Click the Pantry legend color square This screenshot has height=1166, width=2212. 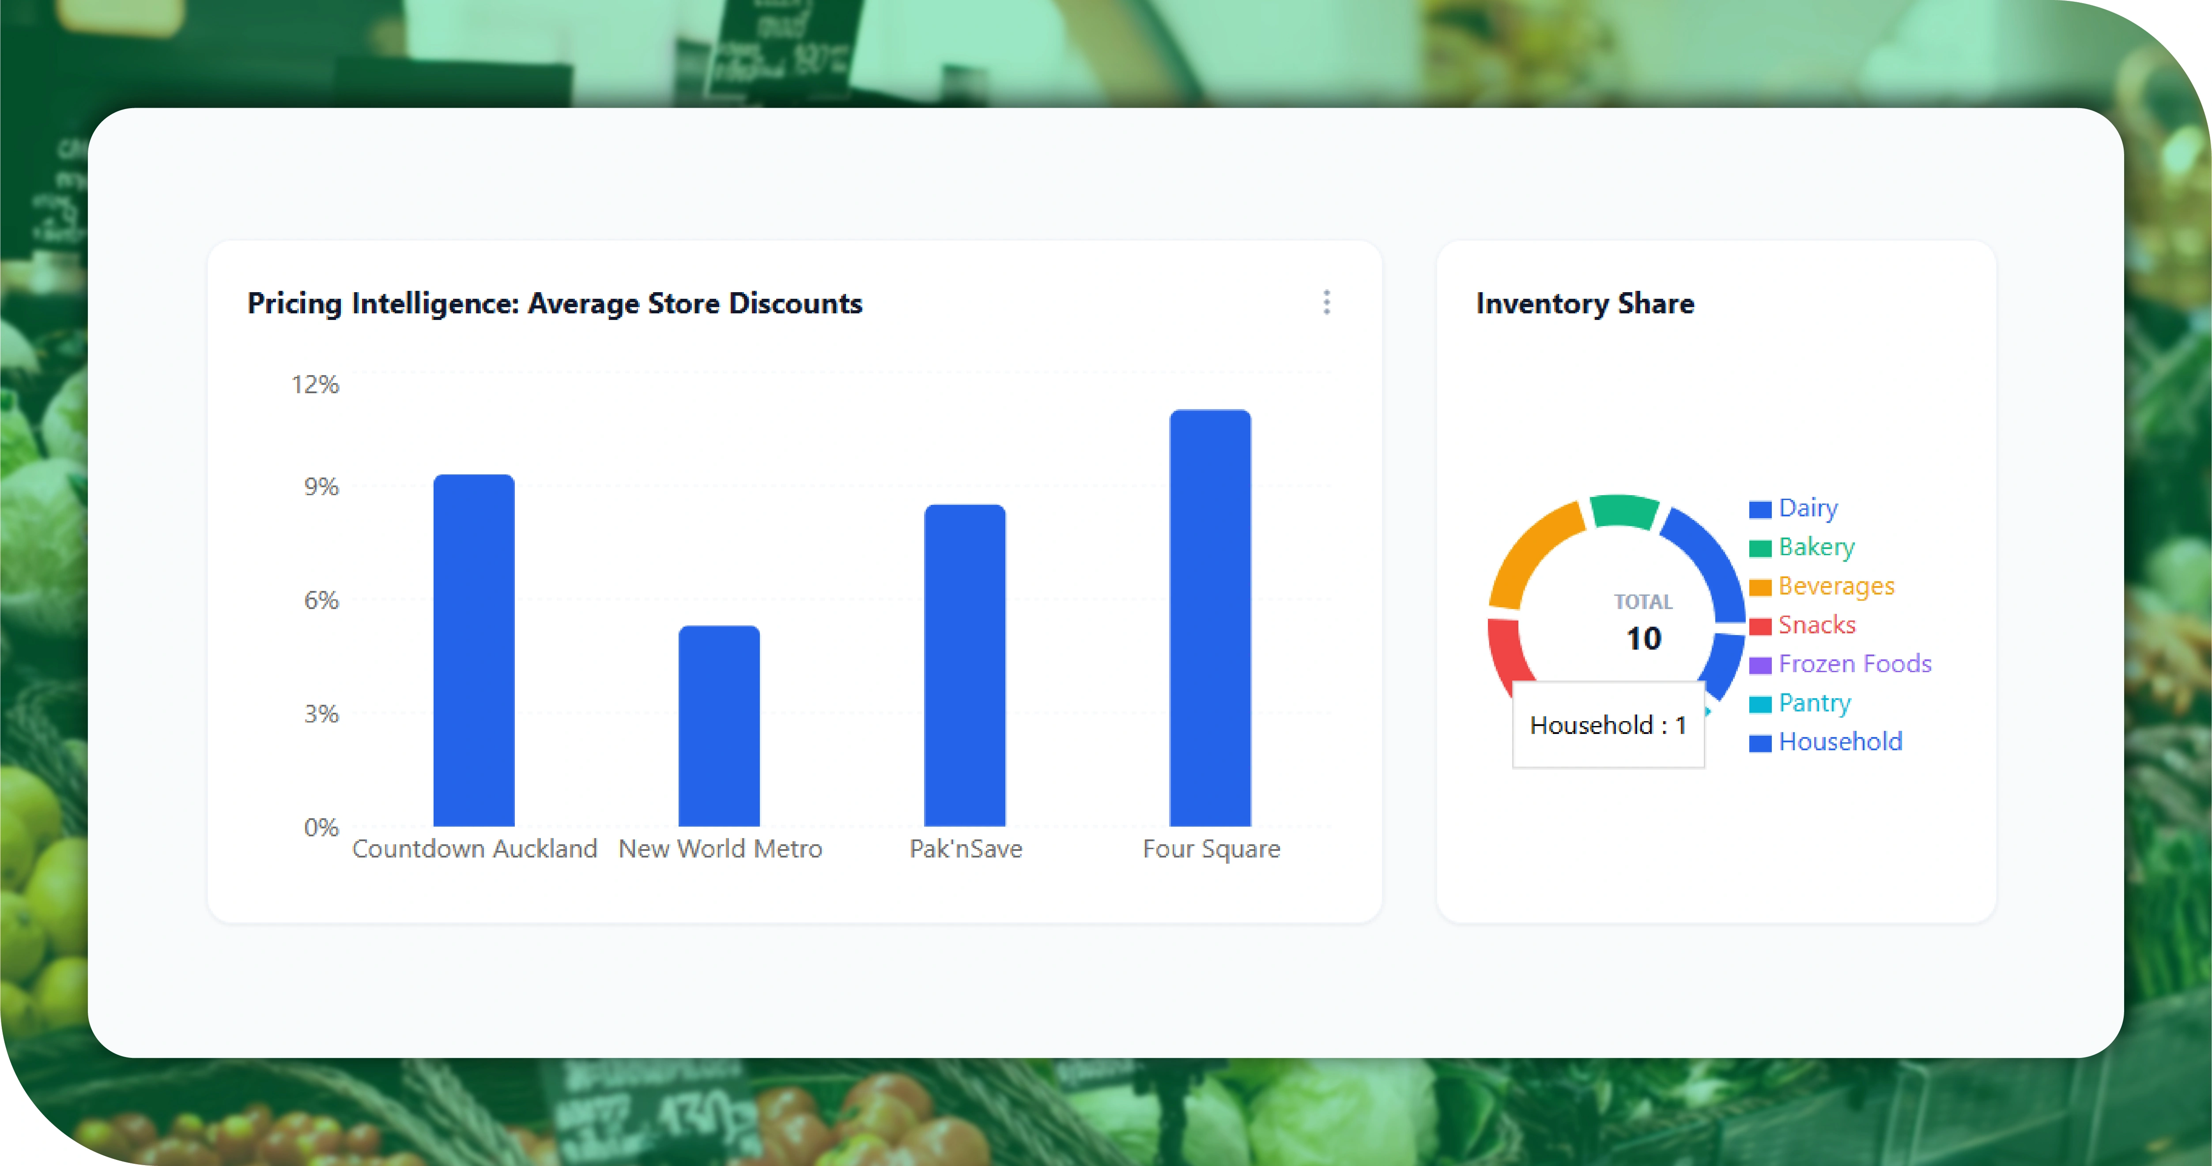coord(1759,704)
